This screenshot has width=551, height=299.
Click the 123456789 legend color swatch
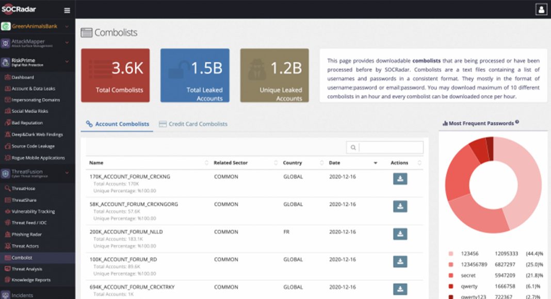point(451,264)
